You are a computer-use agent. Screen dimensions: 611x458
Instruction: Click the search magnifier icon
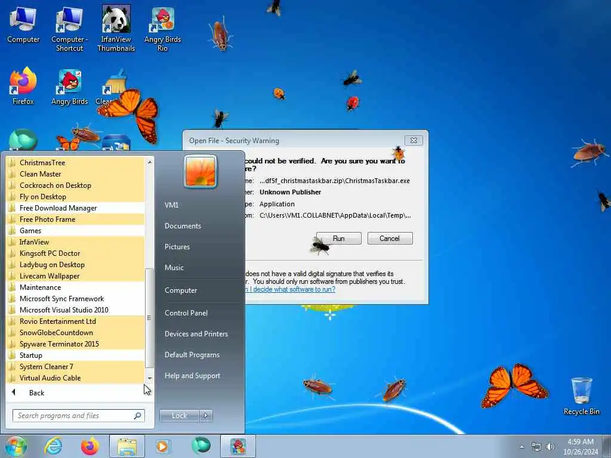[x=138, y=416]
